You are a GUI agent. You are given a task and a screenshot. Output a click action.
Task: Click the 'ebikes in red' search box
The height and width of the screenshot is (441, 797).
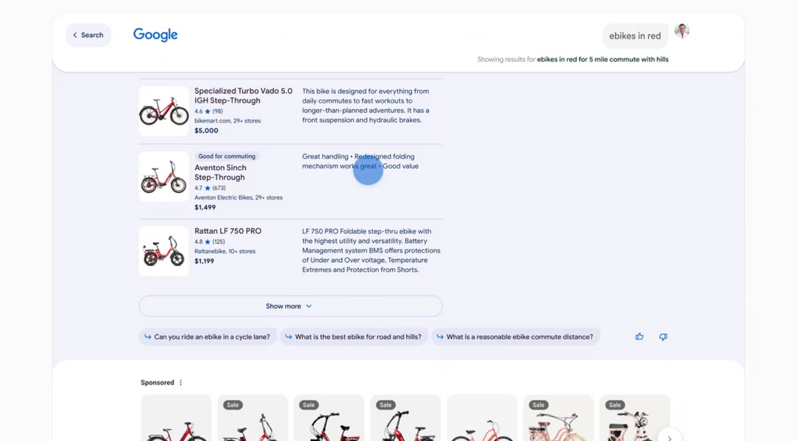[635, 36]
